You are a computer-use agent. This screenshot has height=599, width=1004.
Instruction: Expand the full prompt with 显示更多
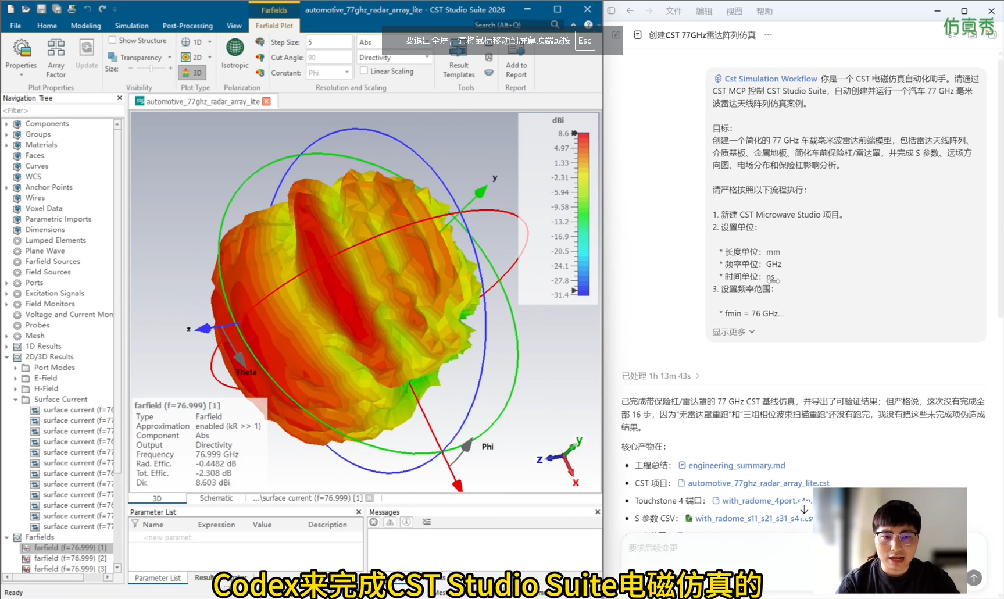tap(734, 331)
